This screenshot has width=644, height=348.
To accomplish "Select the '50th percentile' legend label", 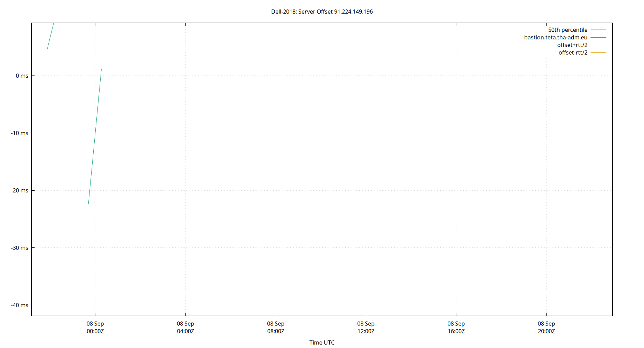I will point(567,30).
